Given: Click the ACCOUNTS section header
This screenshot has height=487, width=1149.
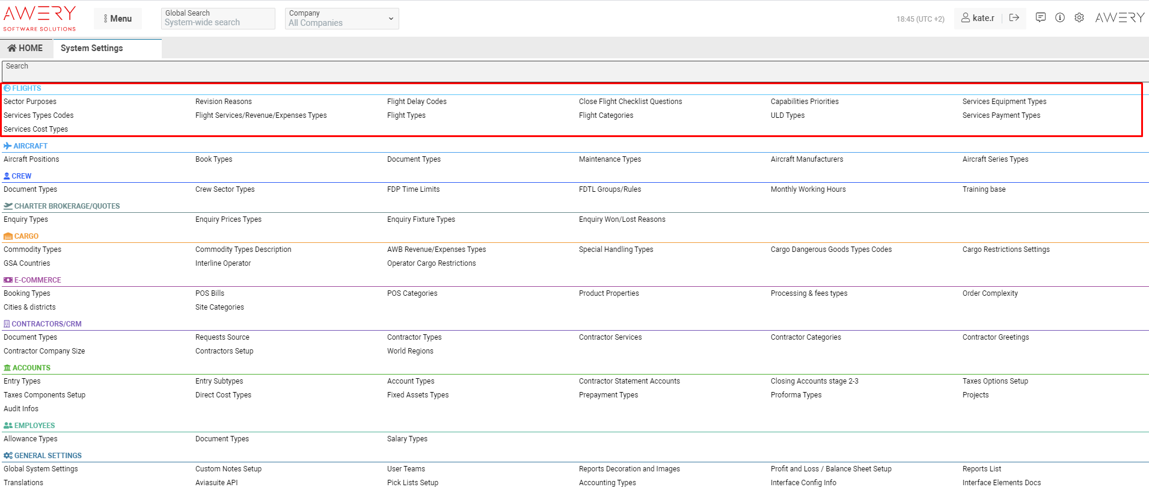Looking at the screenshot, I should click(31, 368).
